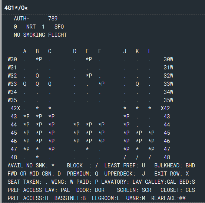
Task: Select available seat 47B
Action: (x=37, y=149)
